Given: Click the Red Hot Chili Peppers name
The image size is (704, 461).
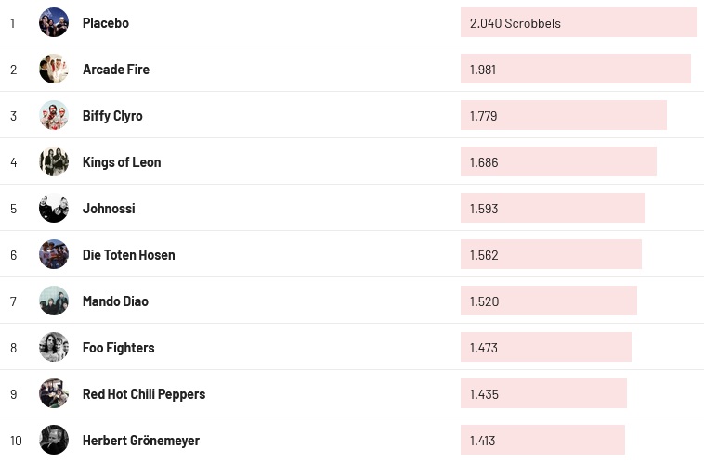Looking at the screenshot, I should click(x=144, y=394).
